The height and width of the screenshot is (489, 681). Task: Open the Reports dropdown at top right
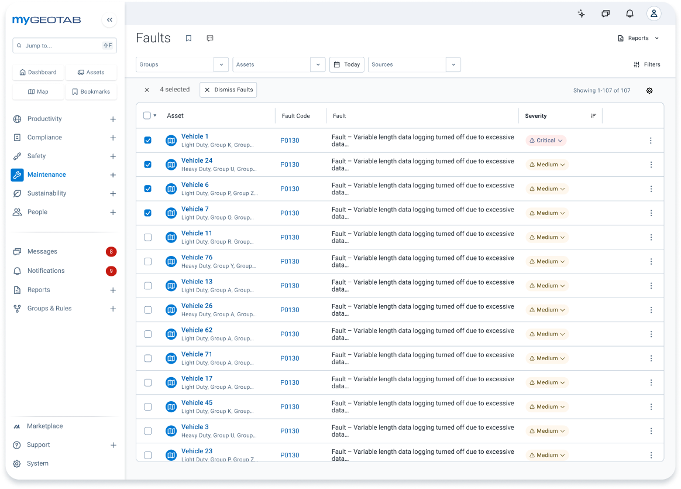pos(638,38)
